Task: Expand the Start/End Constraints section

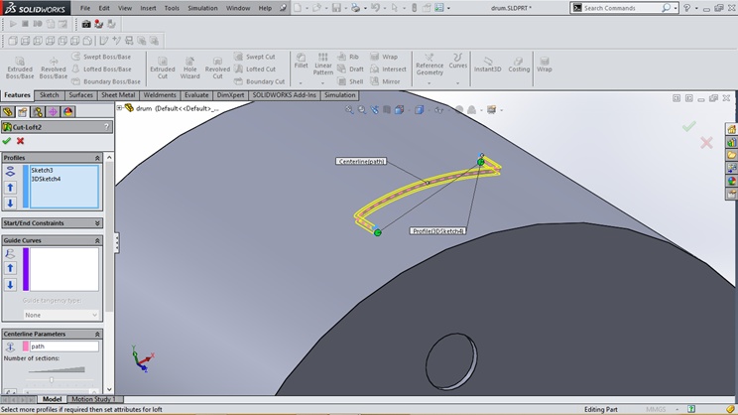Action: pyautogui.click(x=97, y=223)
